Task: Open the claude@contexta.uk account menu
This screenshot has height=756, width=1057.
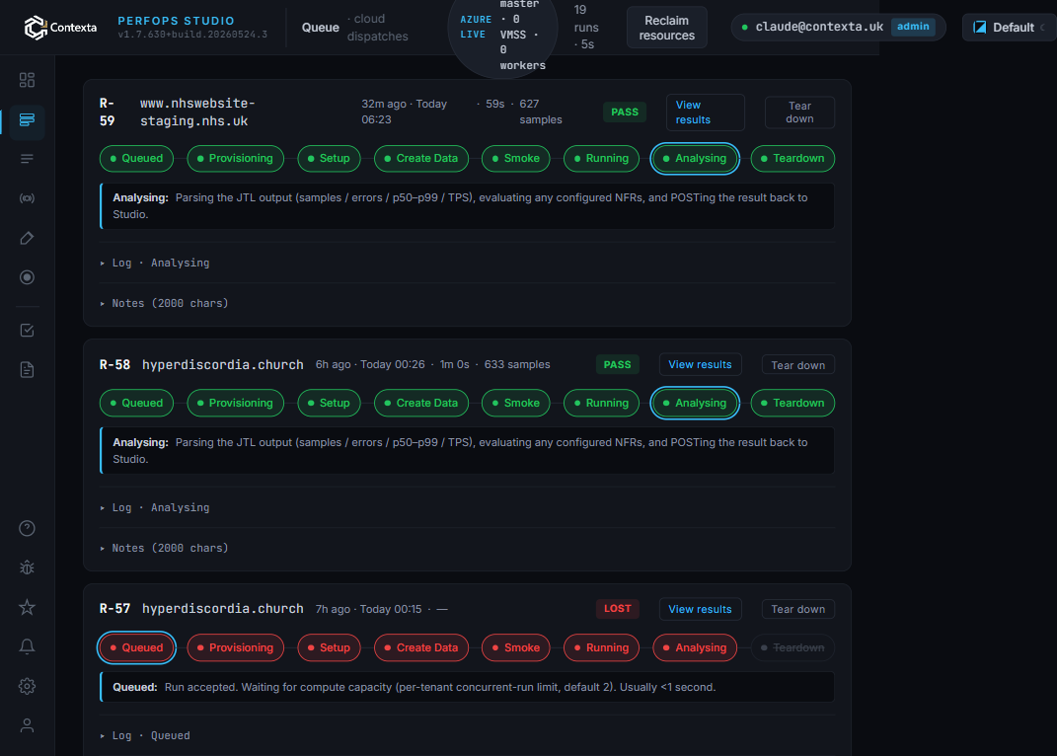Action: click(x=838, y=27)
